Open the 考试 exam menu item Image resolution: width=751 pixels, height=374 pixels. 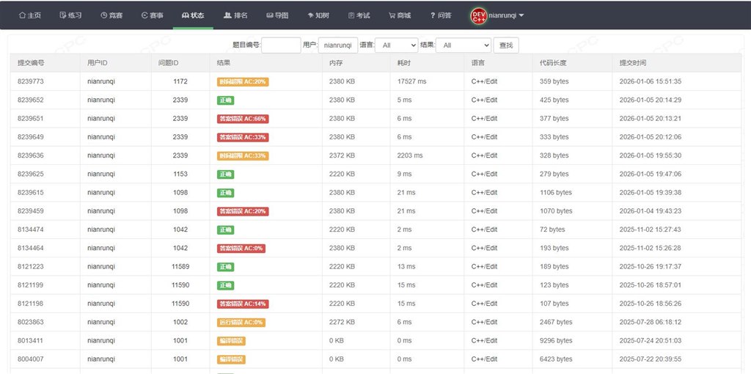359,15
